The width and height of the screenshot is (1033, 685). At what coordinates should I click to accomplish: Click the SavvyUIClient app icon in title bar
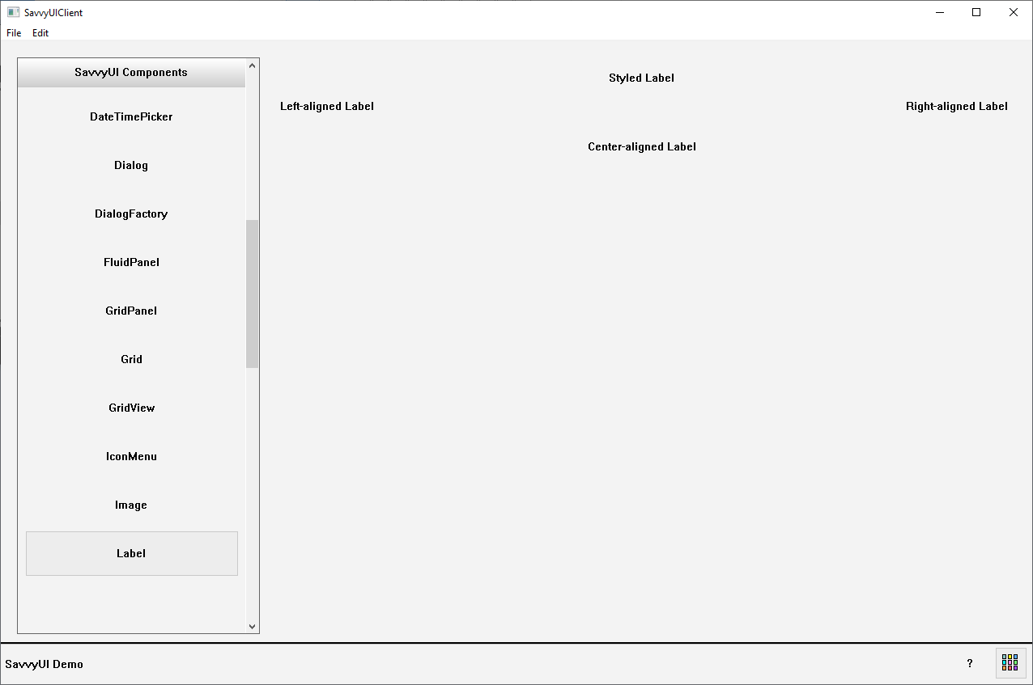13,12
